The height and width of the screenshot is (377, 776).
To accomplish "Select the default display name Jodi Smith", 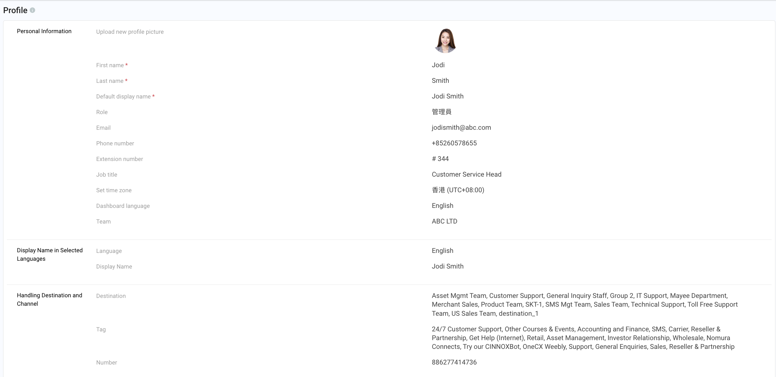I will pos(447,96).
